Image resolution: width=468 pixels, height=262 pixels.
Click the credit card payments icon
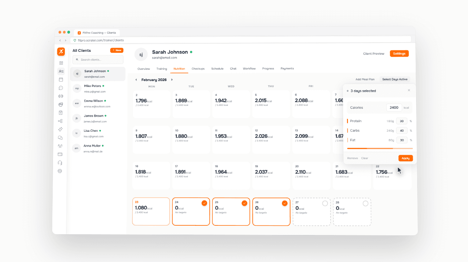[x=60, y=154]
